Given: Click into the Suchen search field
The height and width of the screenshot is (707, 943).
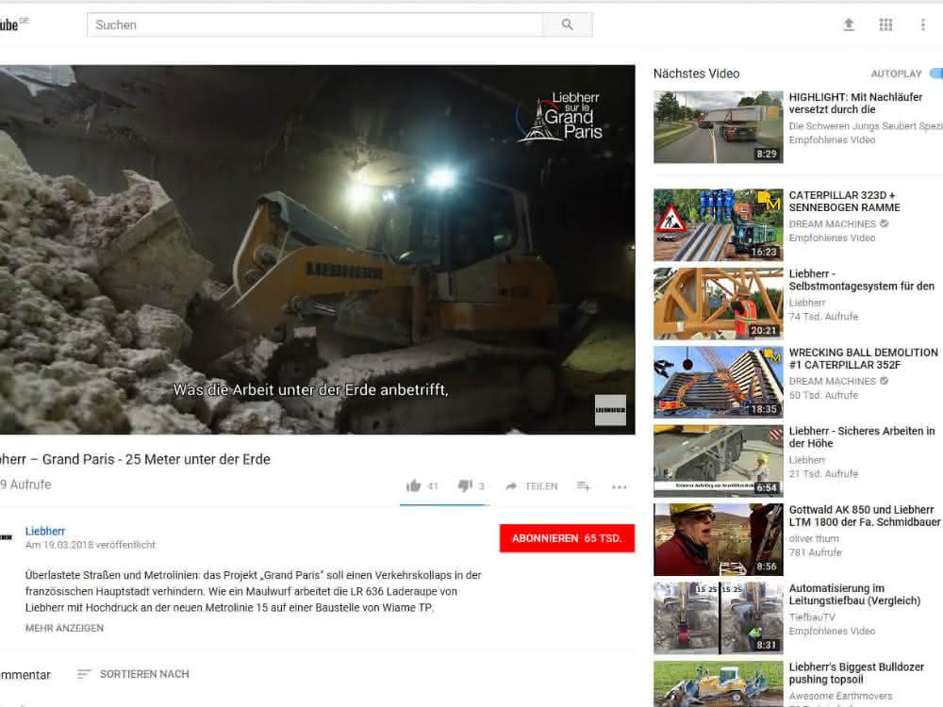Looking at the screenshot, I should tap(315, 25).
